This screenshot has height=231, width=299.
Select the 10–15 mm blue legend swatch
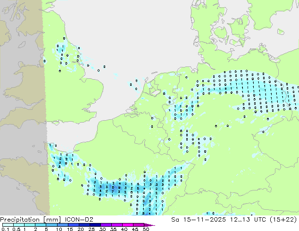tap(62, 225)
